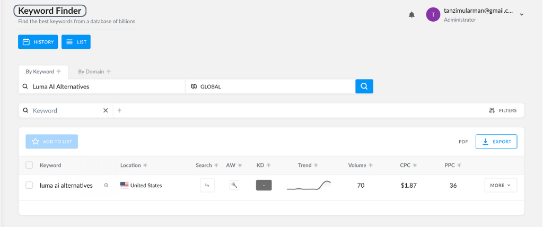Focus the Luma AI Alternatives search field
Screen dimensions: 543x227
(x=102, y=86)
